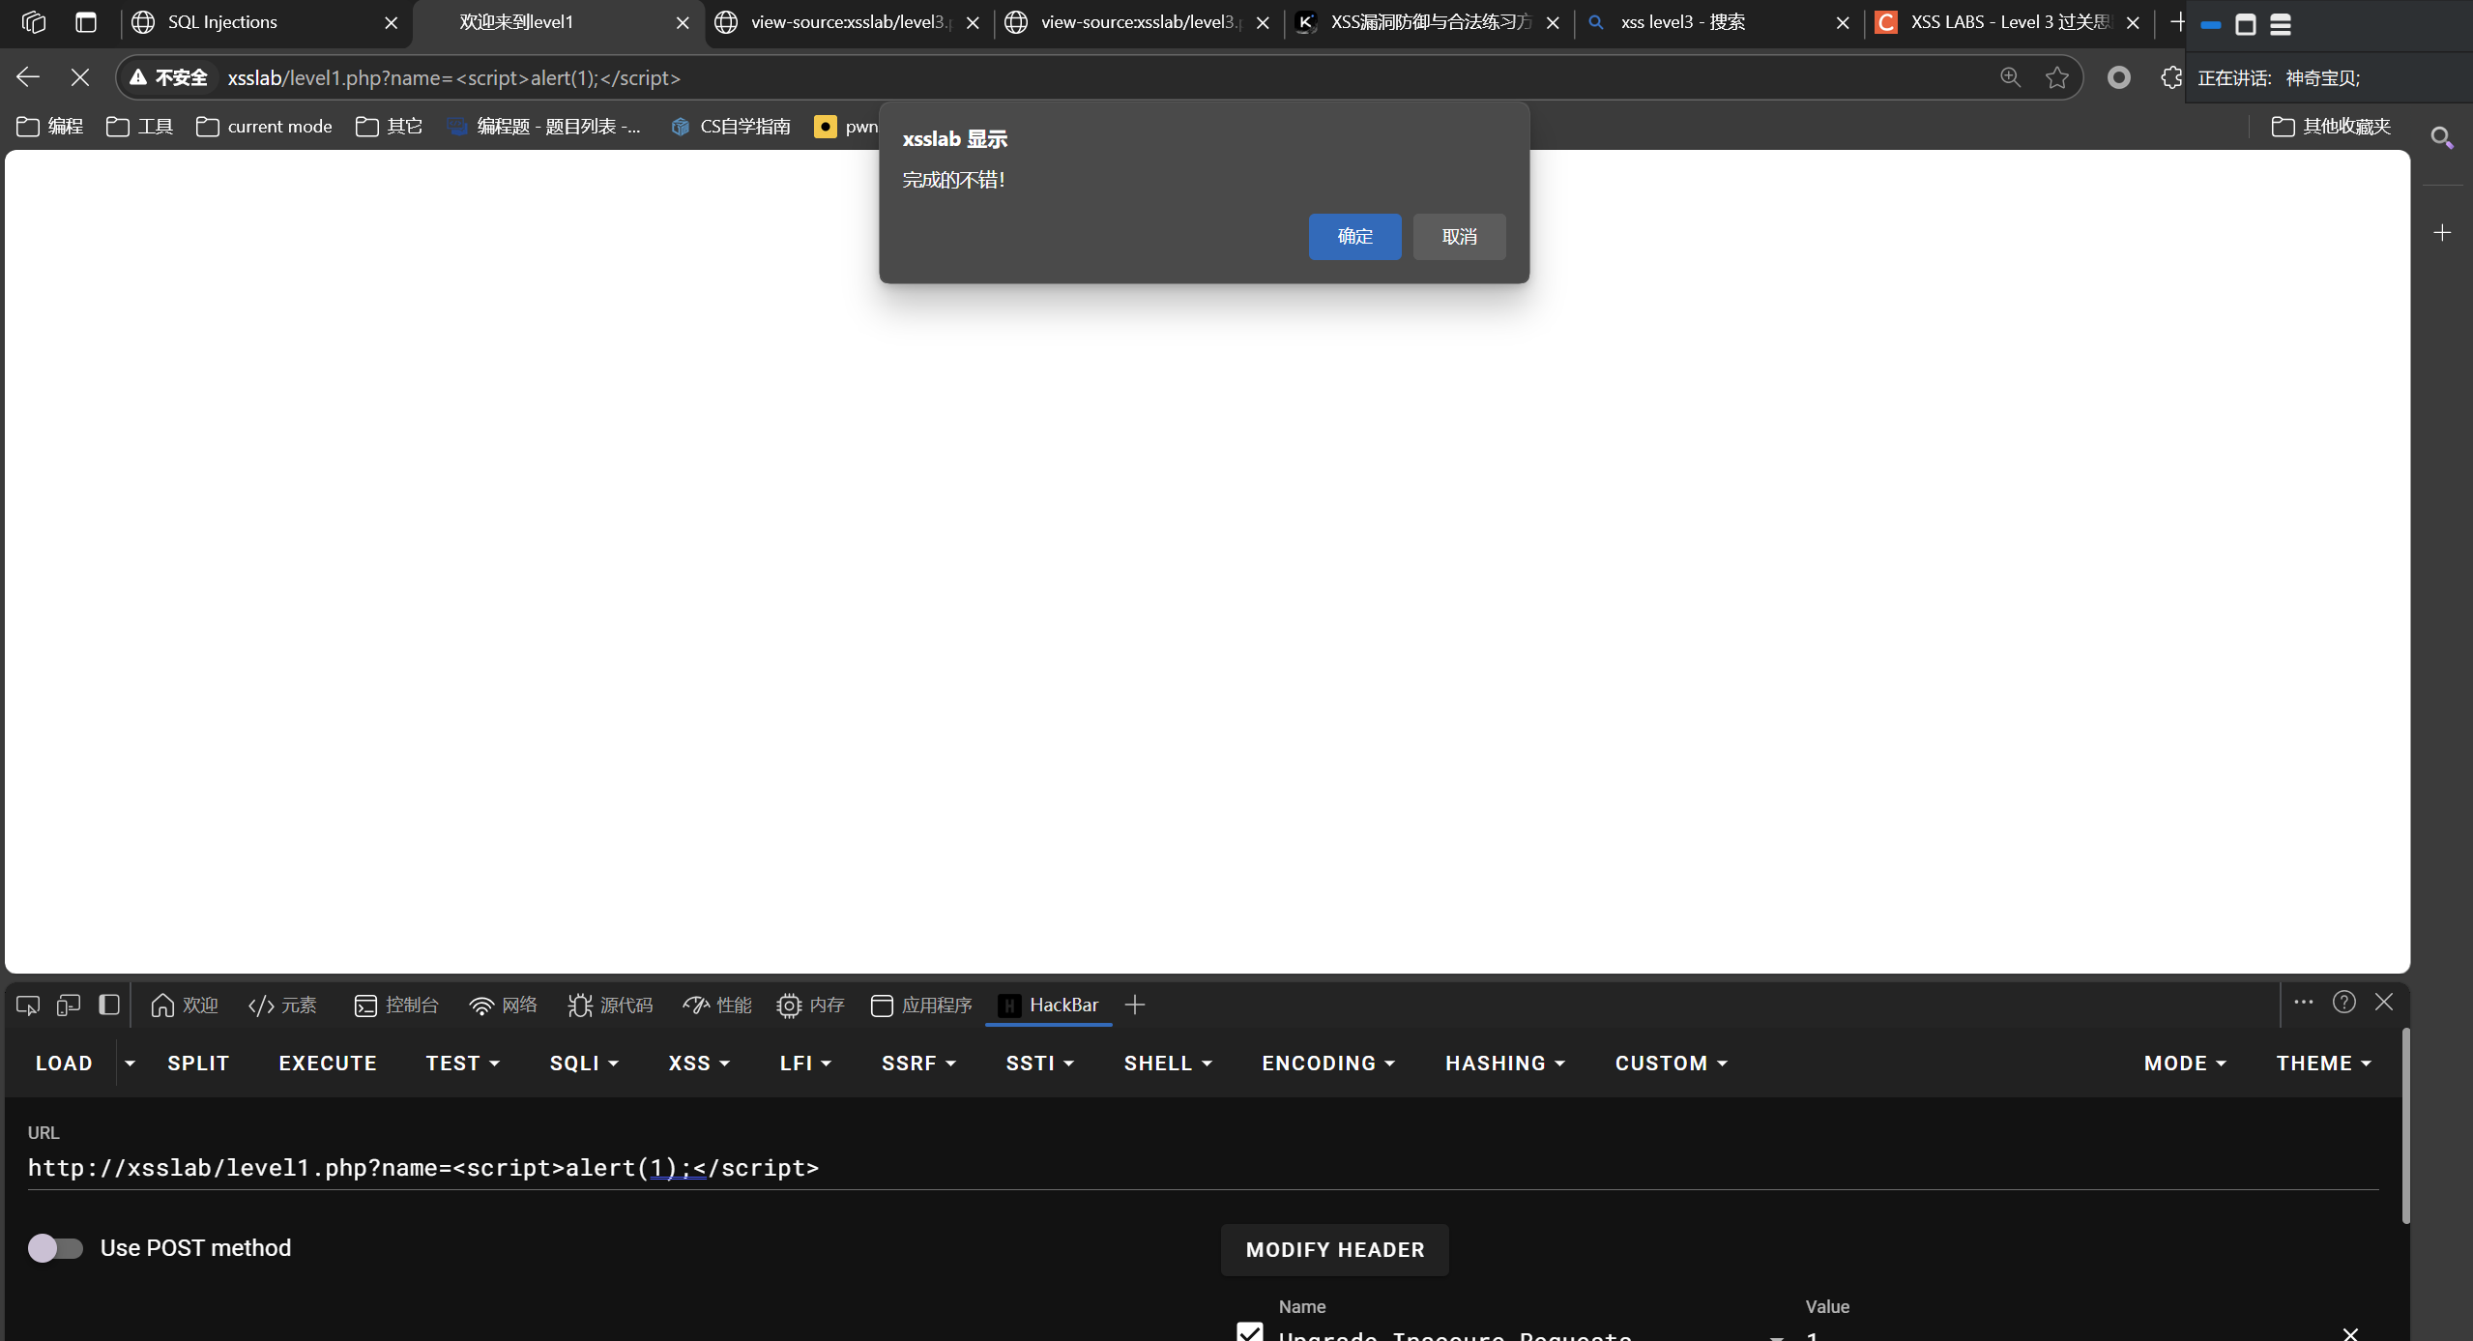Switch to the xss level3 搜索 tab

(x=1719, y=22)
